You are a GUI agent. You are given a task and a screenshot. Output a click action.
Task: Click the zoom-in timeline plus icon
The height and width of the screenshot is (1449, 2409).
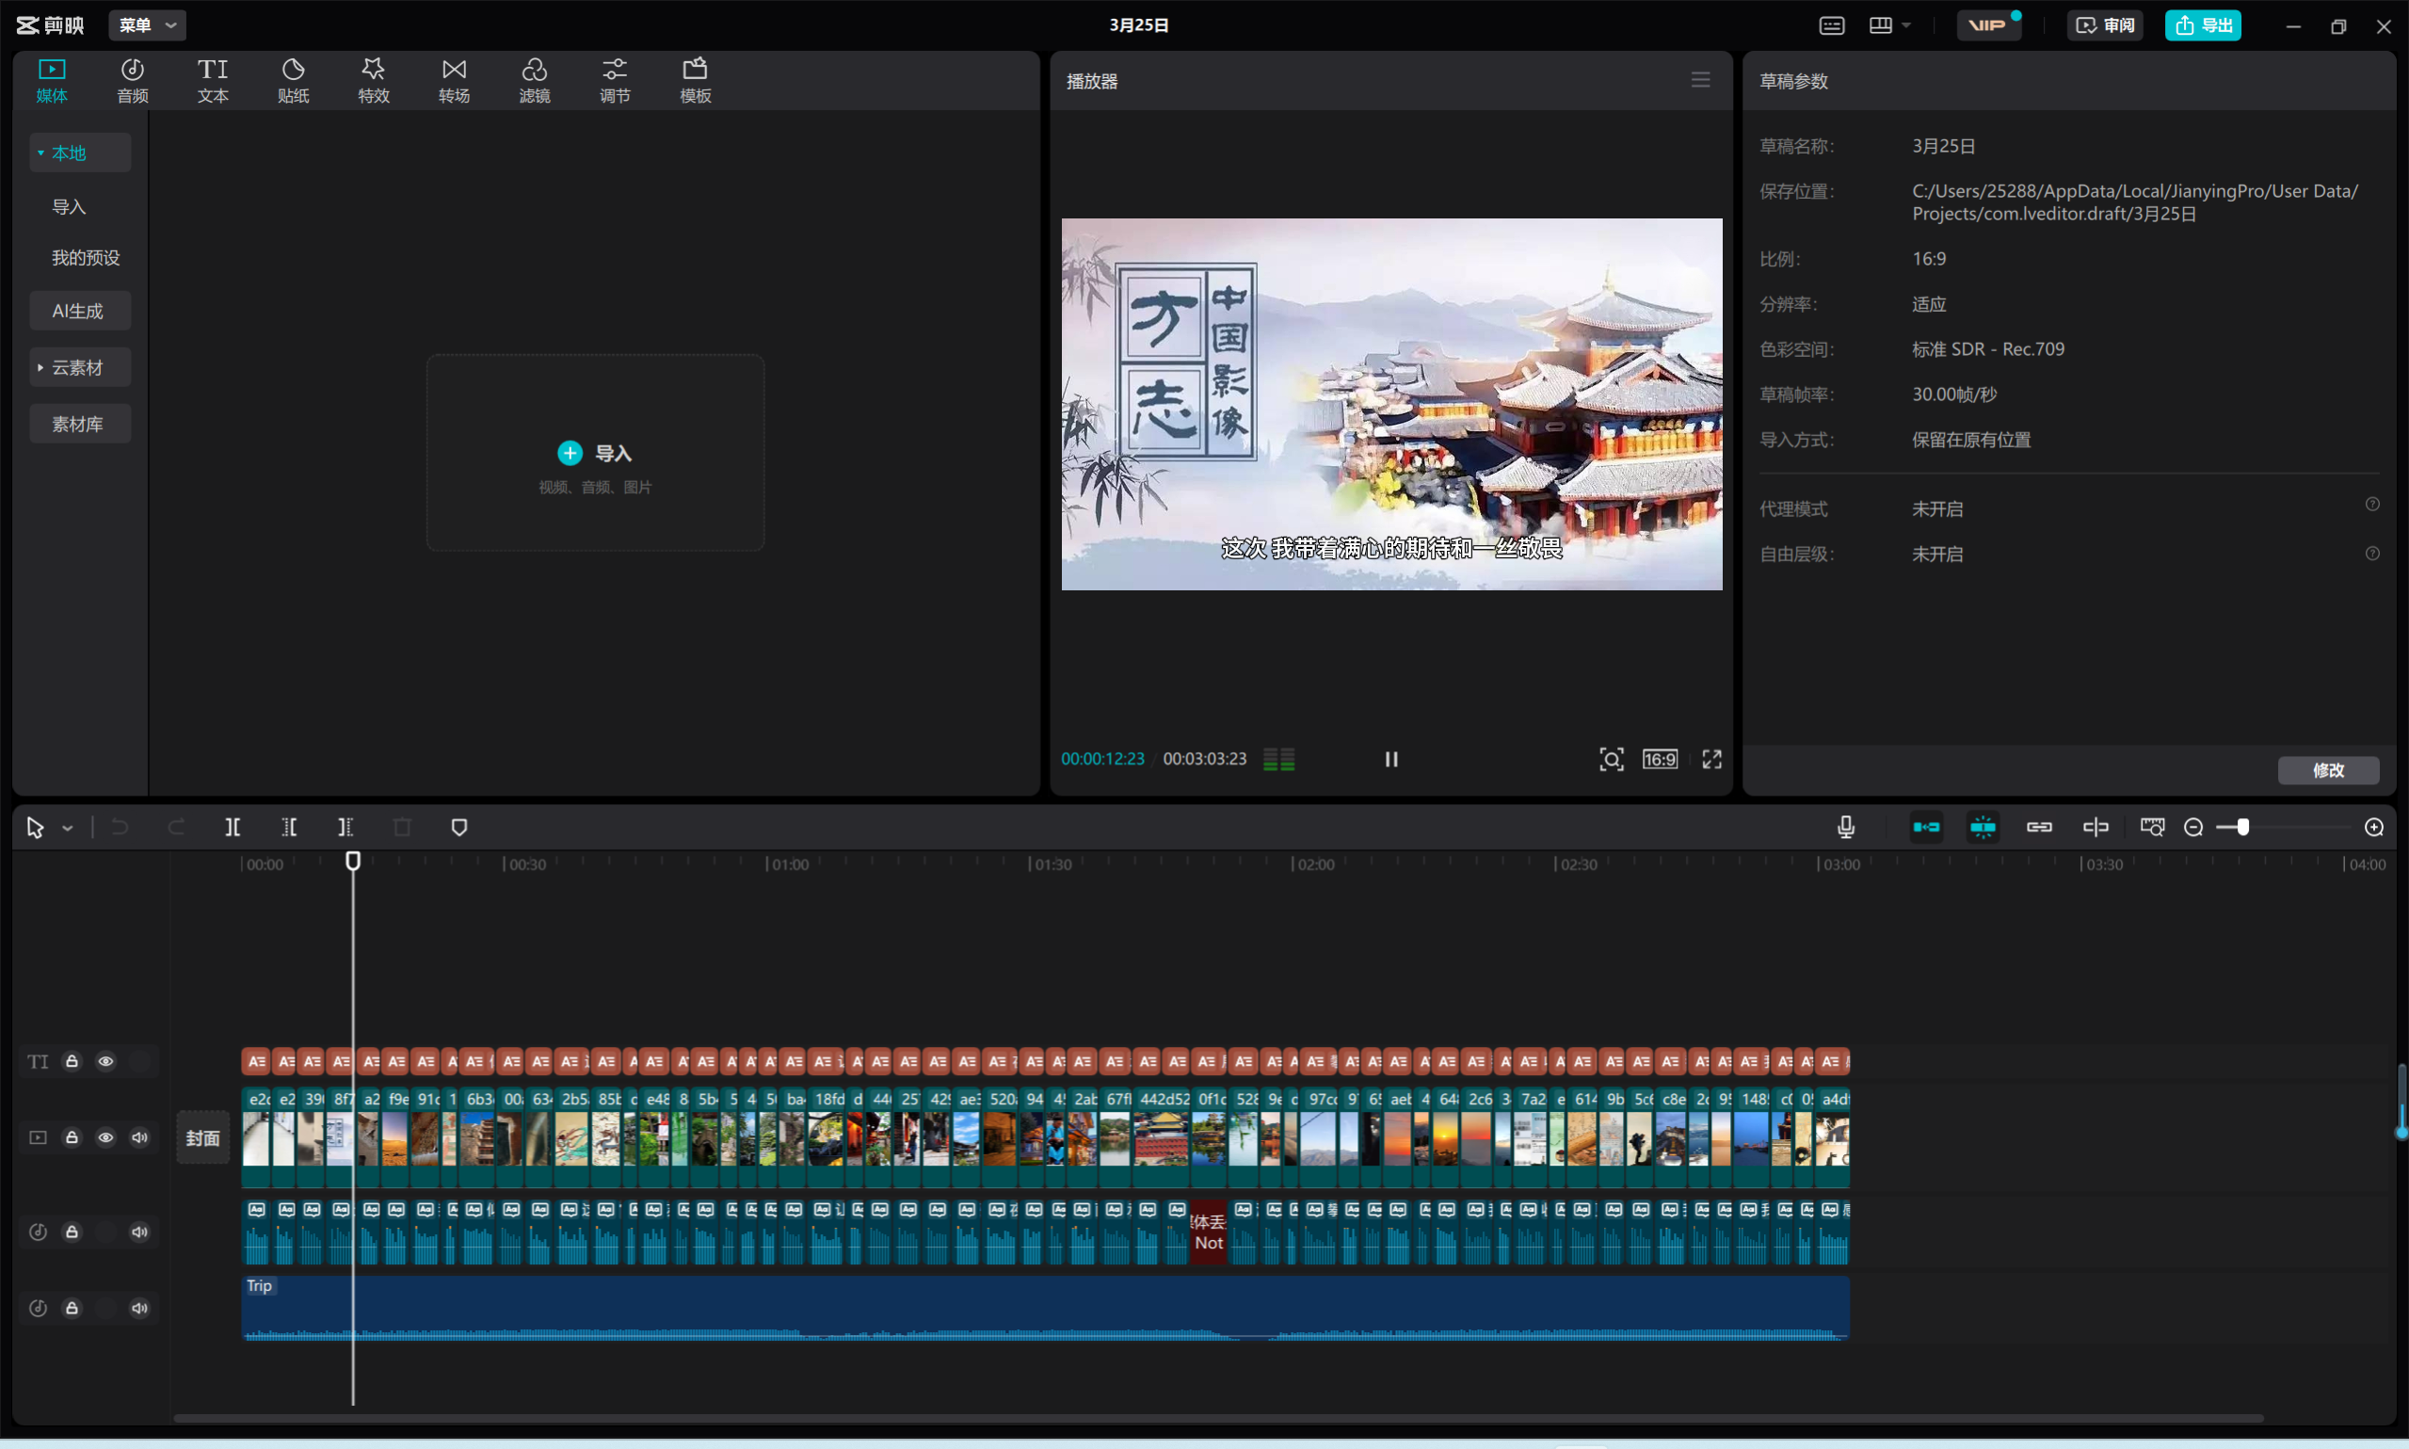(x=2374, y=827)
